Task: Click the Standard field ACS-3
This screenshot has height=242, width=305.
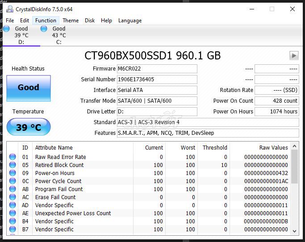Action: click(208, 122)
